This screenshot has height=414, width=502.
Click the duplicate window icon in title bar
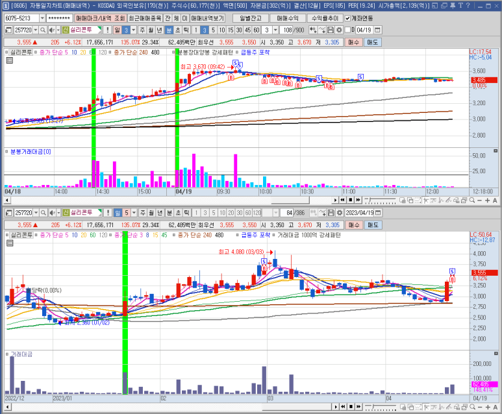(444, 5)
